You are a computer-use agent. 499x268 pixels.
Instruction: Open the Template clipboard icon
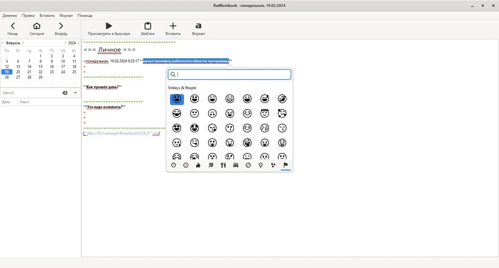point(148,26)
